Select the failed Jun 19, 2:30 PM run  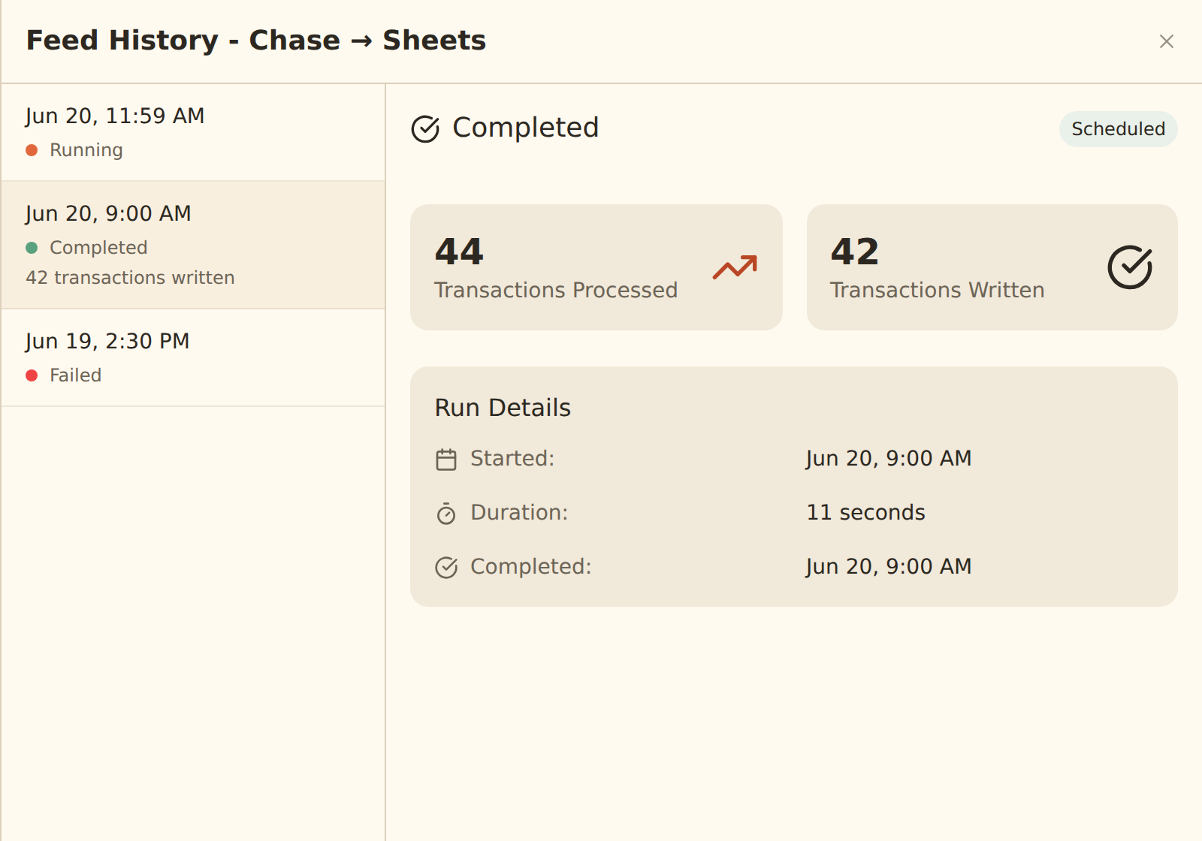pos(193,357)
